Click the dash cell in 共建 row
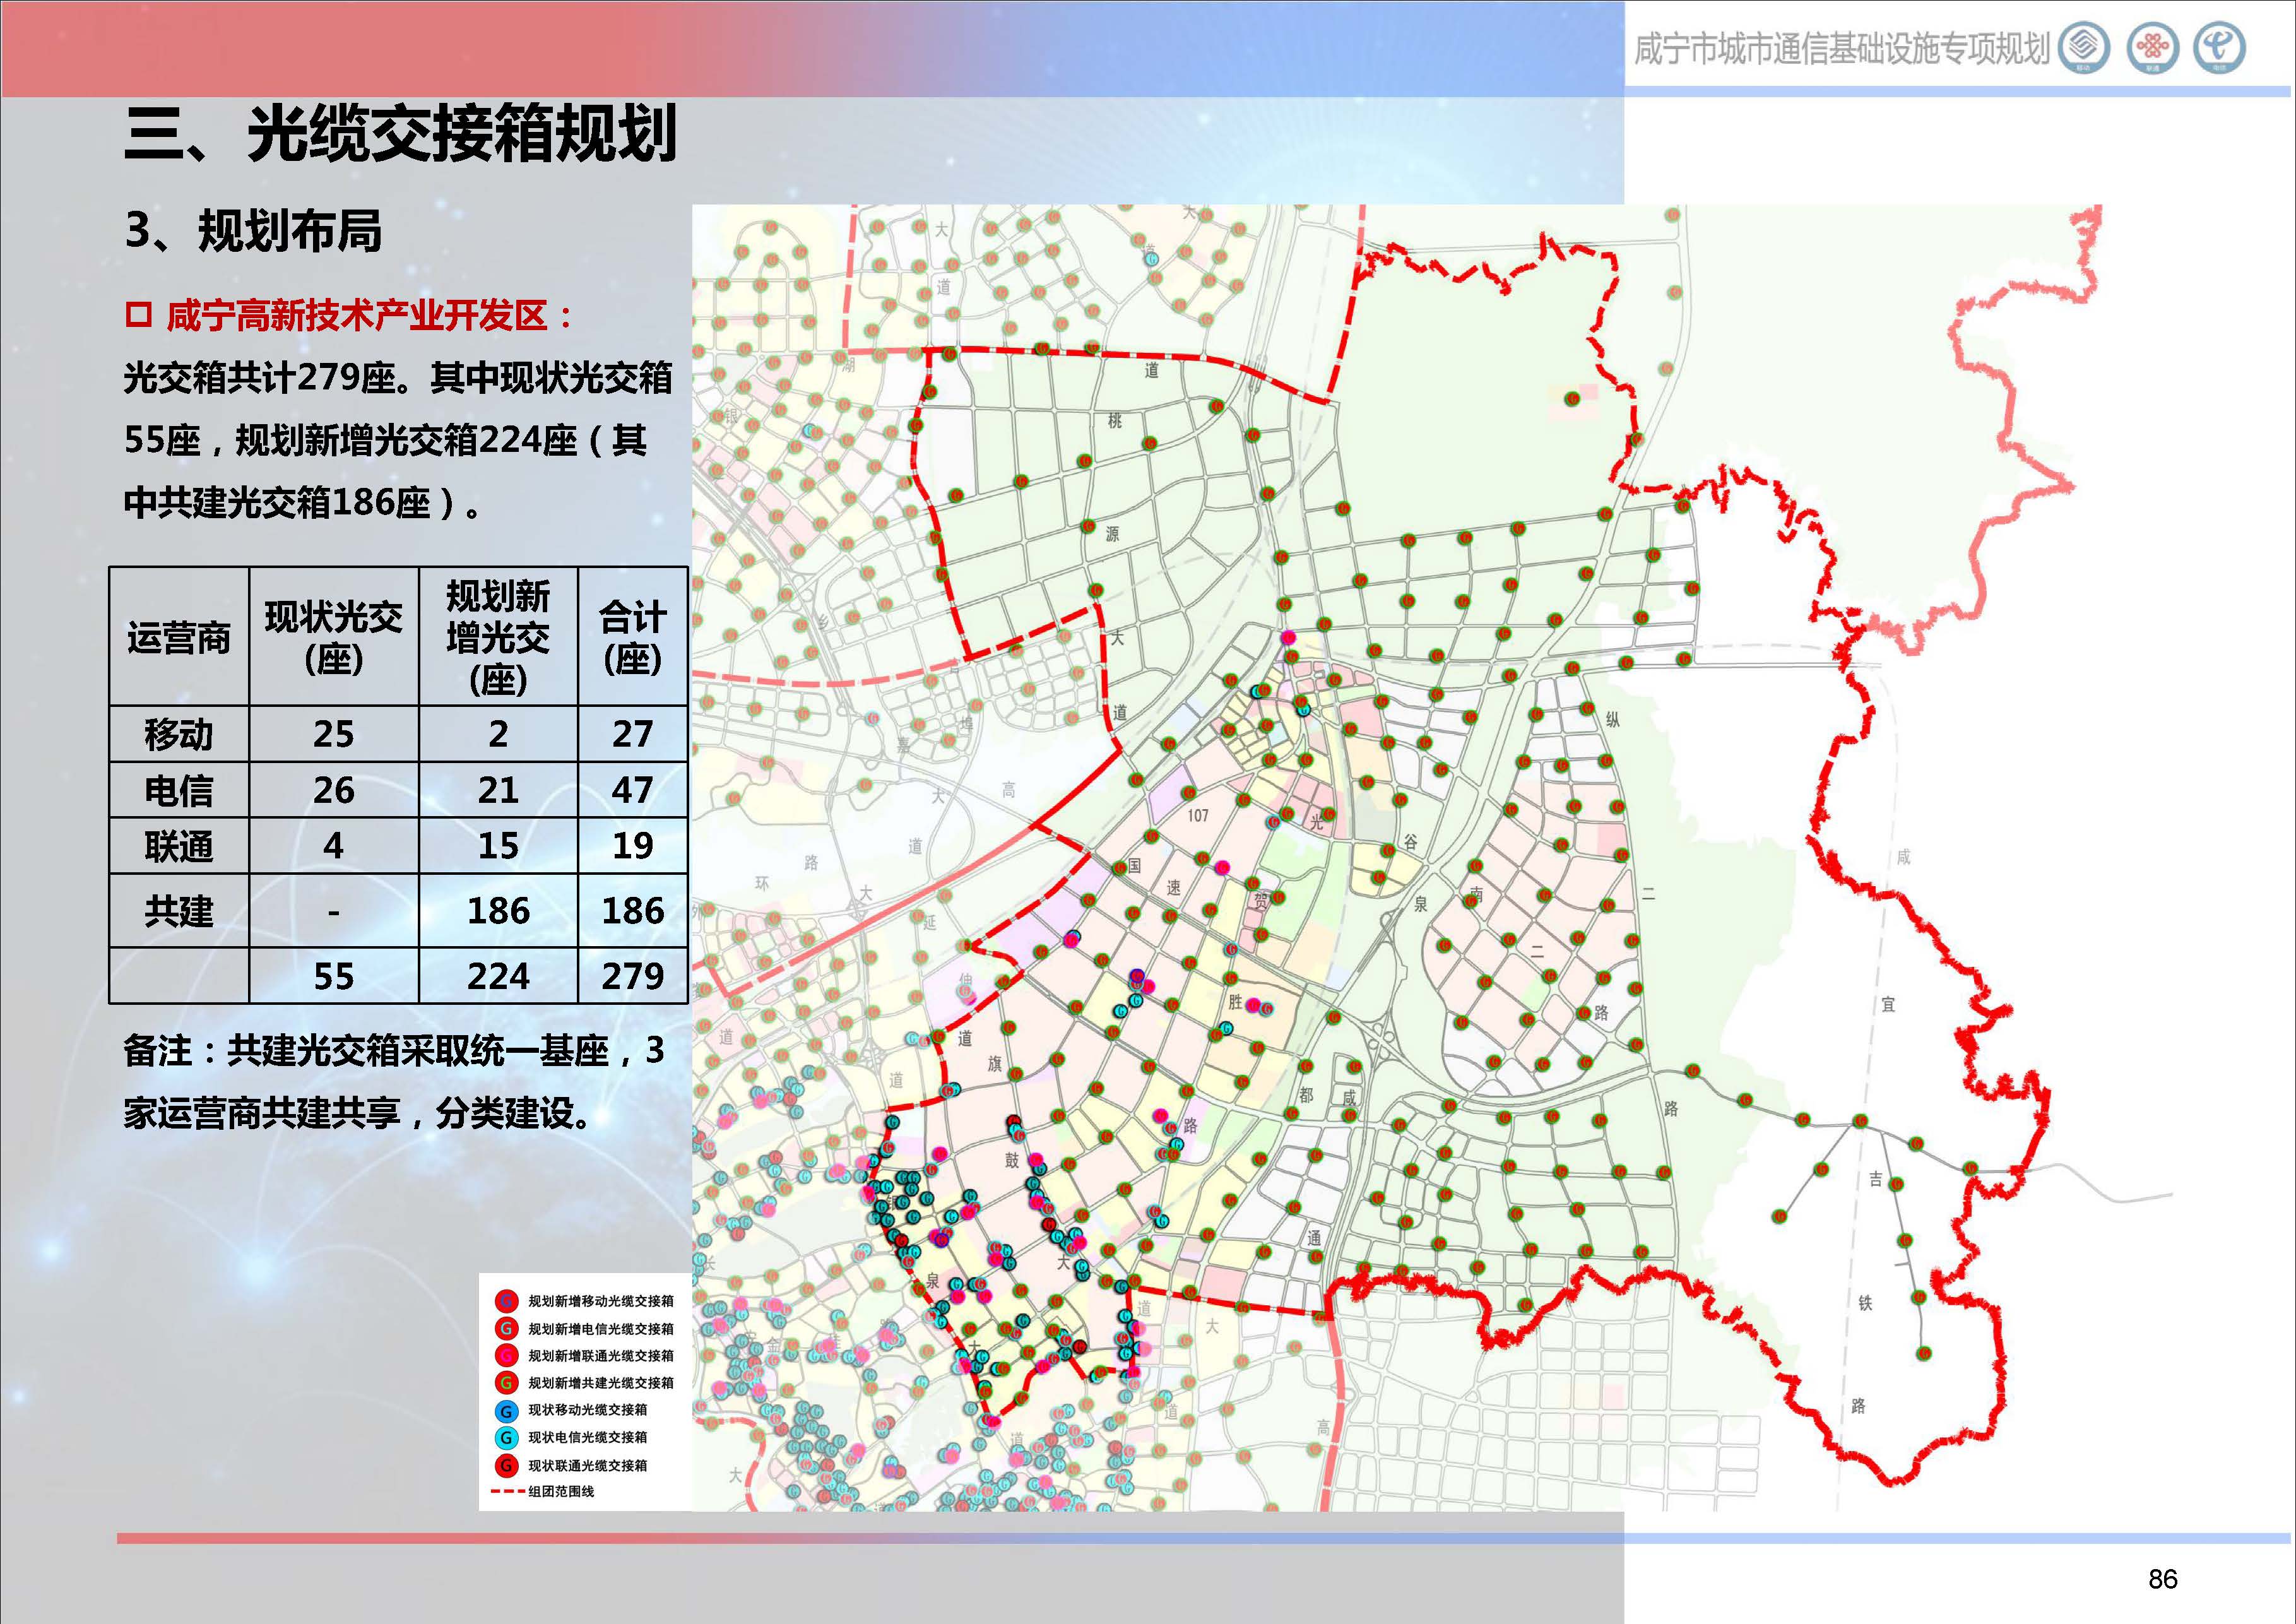Screen dimensions: 2296x1624 tap(333, 912)
